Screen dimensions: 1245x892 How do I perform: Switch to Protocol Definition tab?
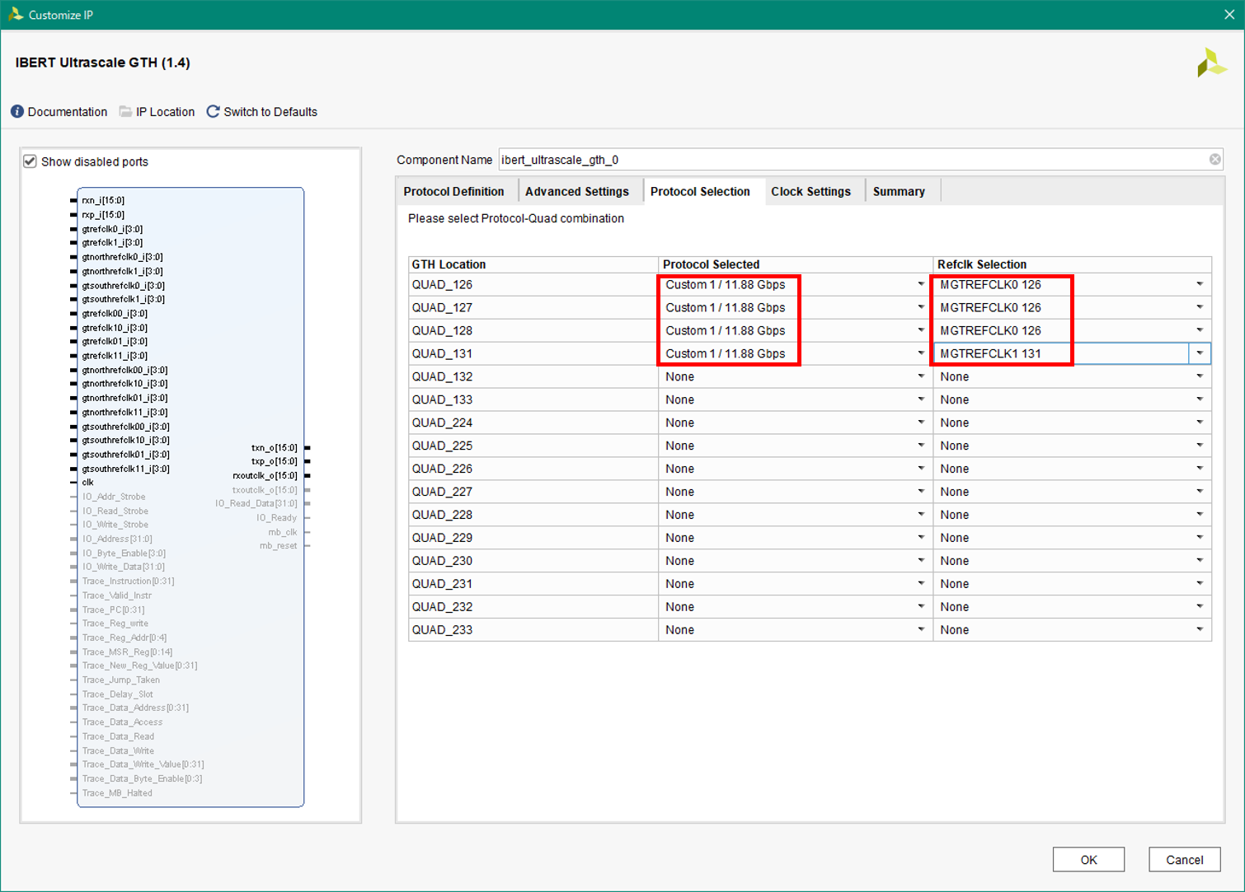453,191
